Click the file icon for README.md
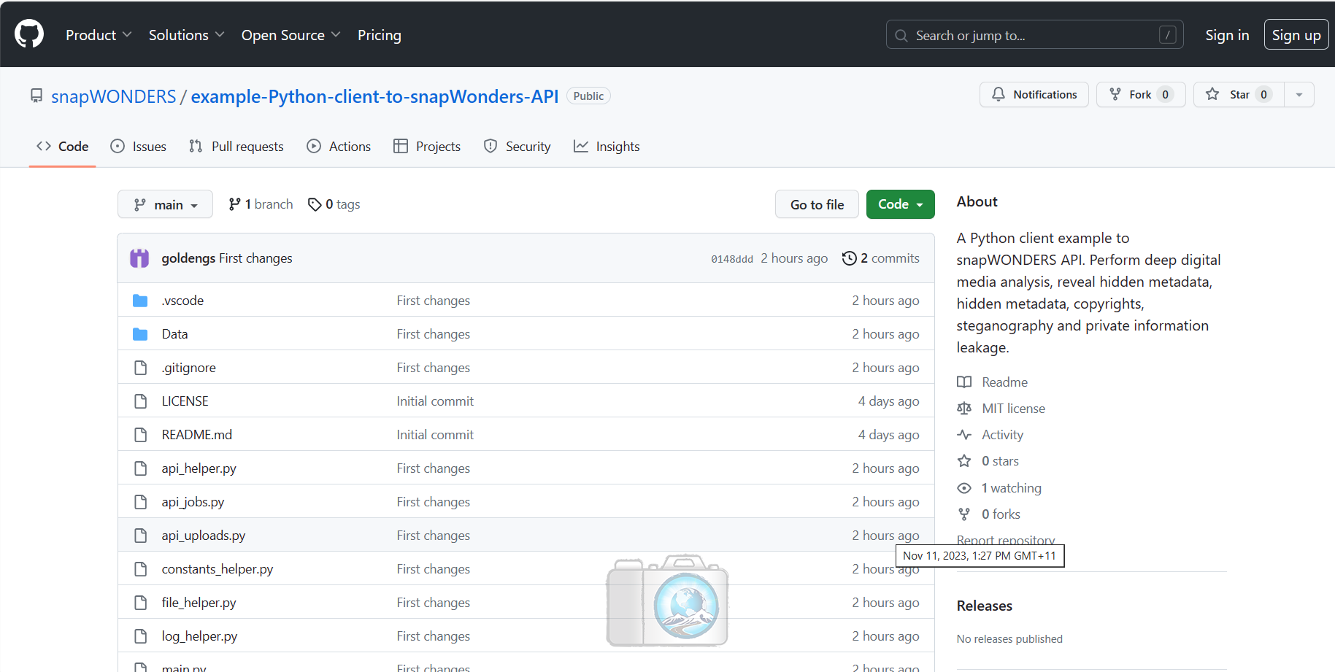 click(140, 435)
